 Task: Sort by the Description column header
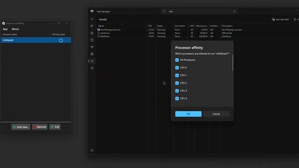pyautogui.click(x=227, y=26)
